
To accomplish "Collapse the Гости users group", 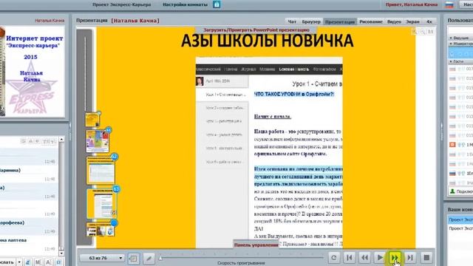I will click(451, 61).
